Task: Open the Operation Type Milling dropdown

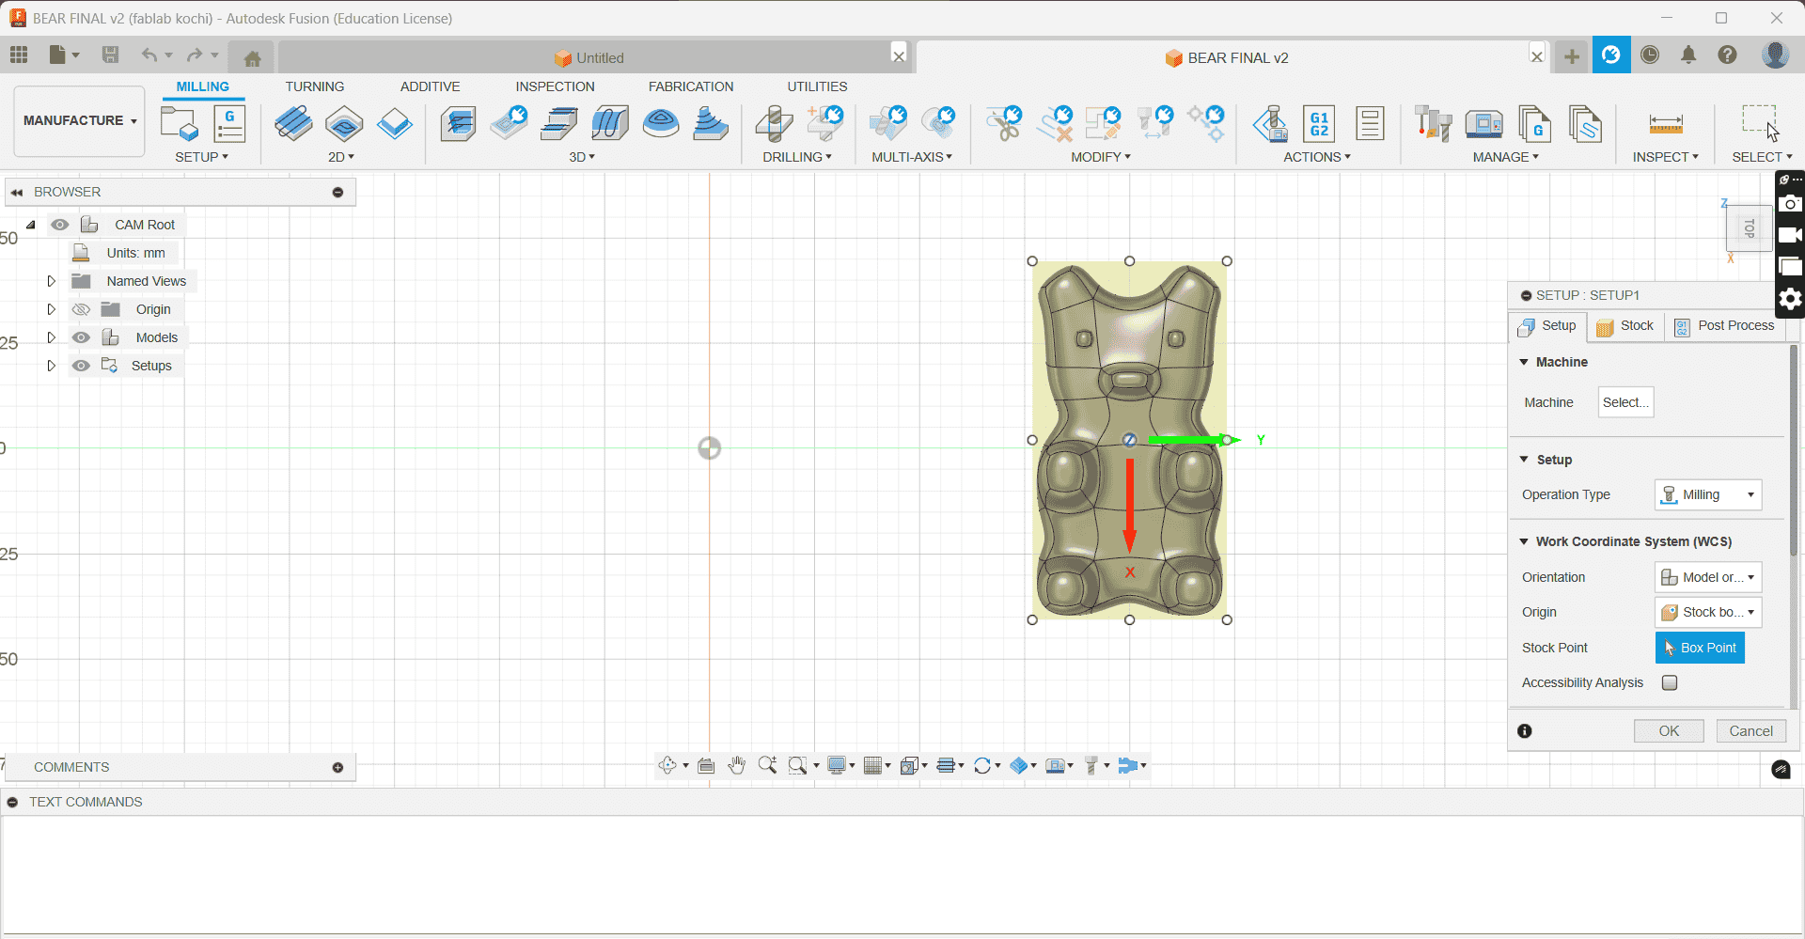Action: (x=1708, y=494)
